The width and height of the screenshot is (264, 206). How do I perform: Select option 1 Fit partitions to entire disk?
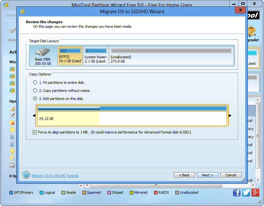click(35, 82)
